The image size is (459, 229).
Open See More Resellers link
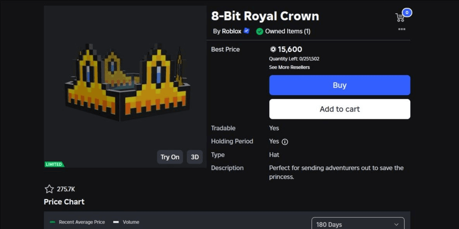point(289,67)
